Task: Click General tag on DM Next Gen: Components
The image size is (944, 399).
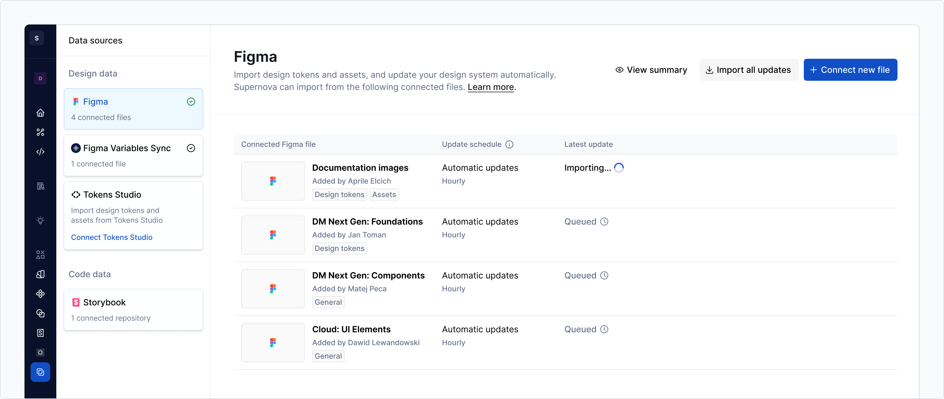Action: click(328, 302)
